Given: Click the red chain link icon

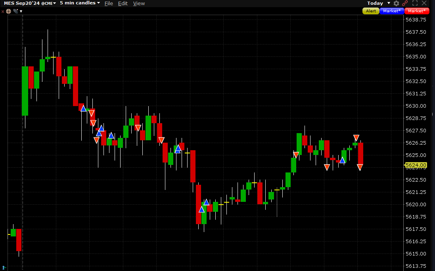Looking at the screenshot, I should [405, 3].
